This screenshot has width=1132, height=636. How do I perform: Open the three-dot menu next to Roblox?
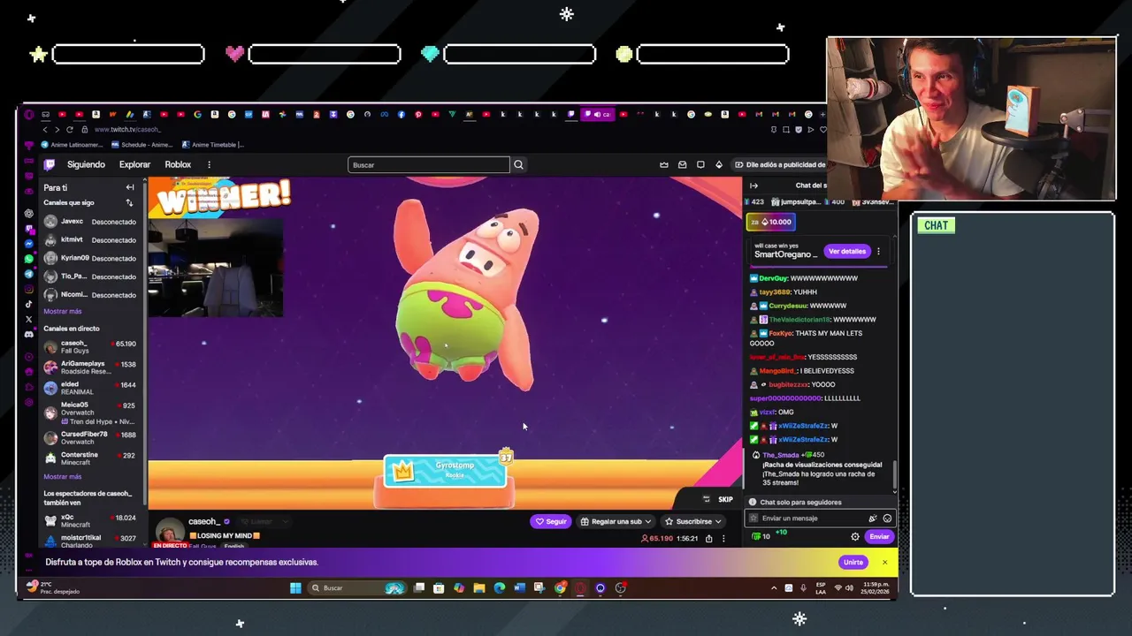(209, 164)
